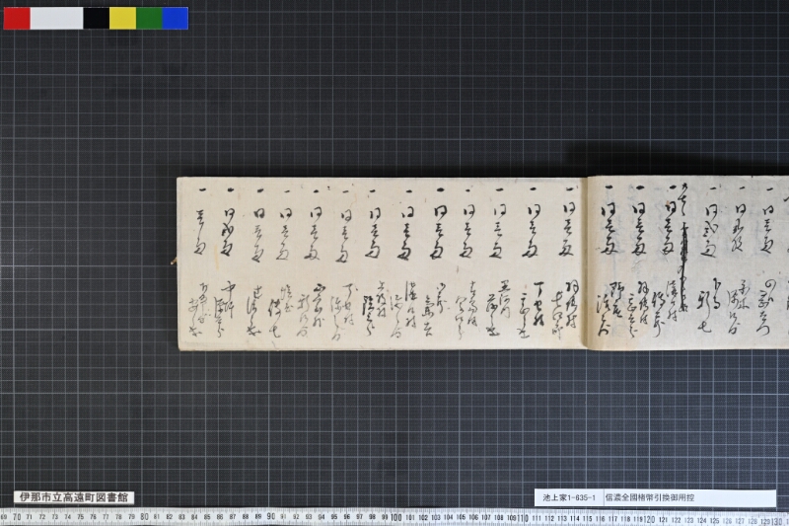Click the green color patch
The height and width of the screenshot is (526, 789).
[149, 18]
